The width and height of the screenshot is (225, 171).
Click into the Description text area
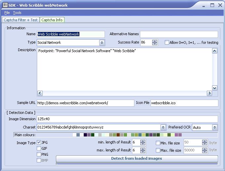(x=124, y=69)
